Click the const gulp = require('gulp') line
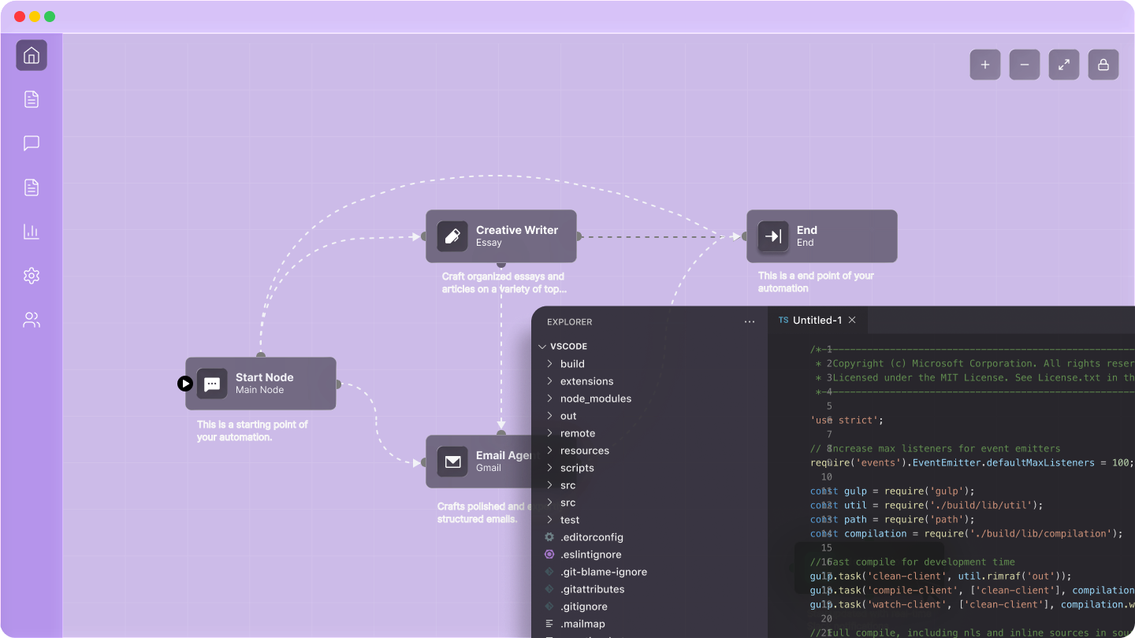1135x638 pixels. tap(892, 491)
